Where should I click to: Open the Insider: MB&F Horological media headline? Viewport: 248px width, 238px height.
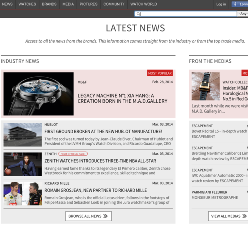(x=235, y=93)
